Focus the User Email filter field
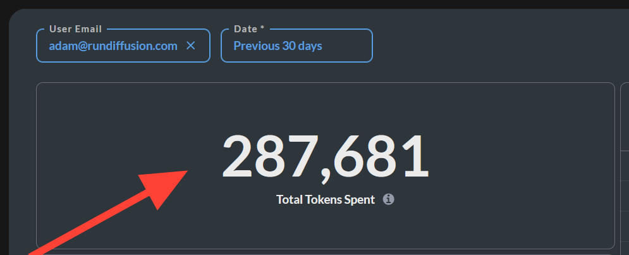This screenshot has width=629, height=255. tap(123, 46)
